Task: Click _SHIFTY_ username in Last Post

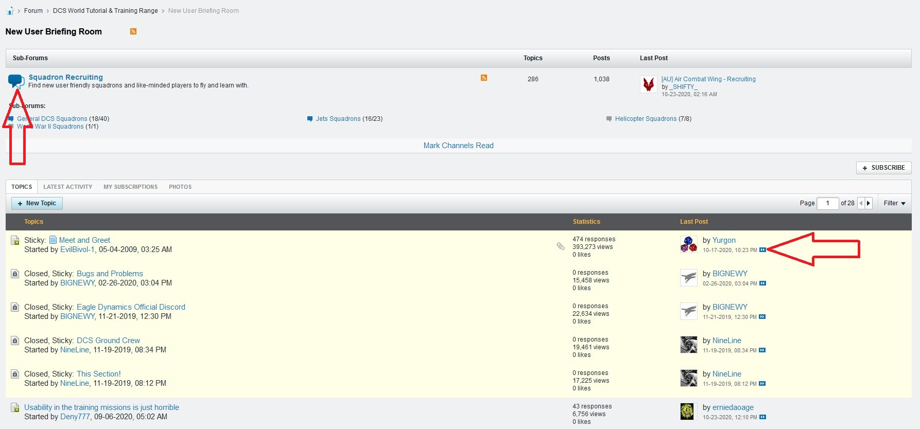Action: coord(684,87)
